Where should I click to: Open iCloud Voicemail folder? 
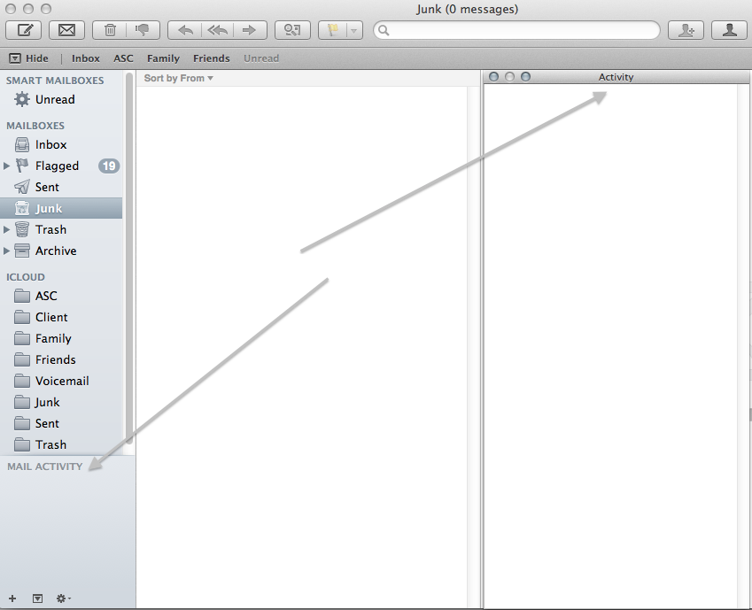61,381
